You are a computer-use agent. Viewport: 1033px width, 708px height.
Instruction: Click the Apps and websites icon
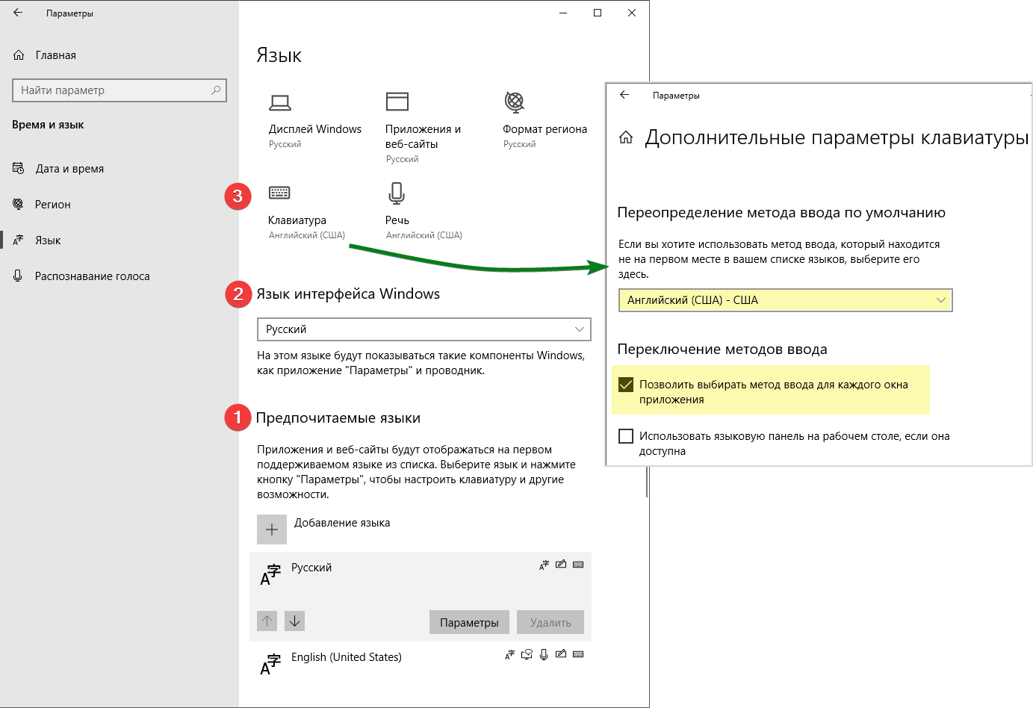(x=397, y=102)
